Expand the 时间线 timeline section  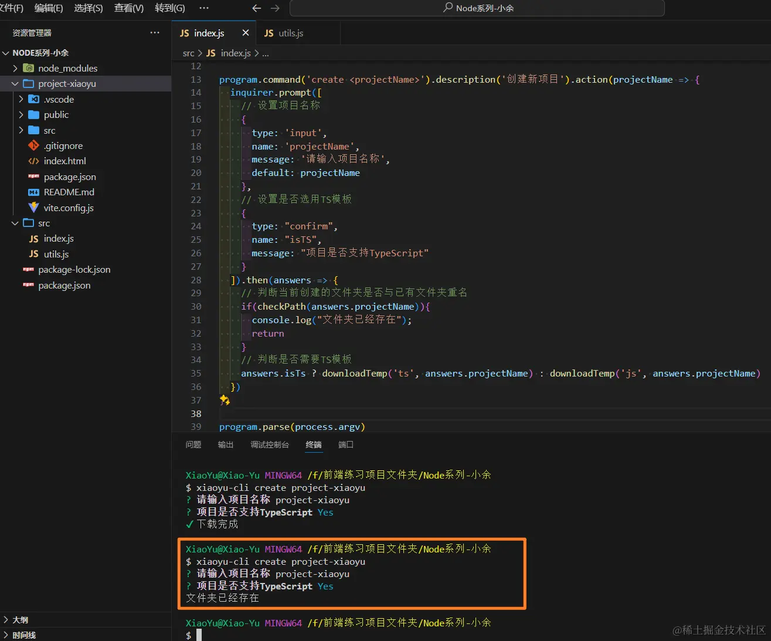pos(6,635)
